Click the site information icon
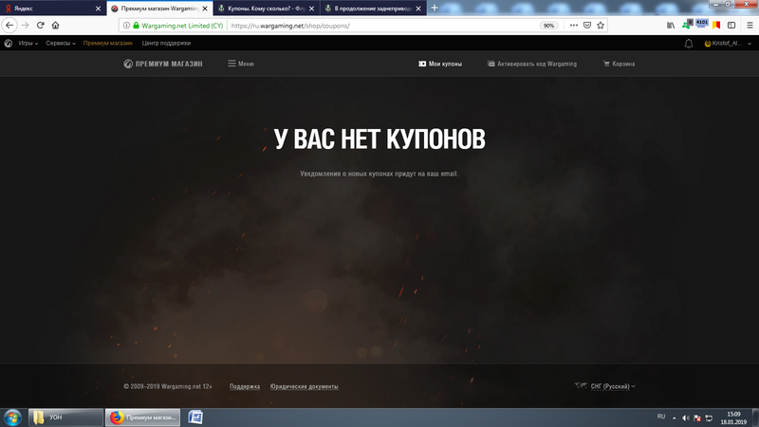This screenshot has width=759, height=427. tap(126, 26)
